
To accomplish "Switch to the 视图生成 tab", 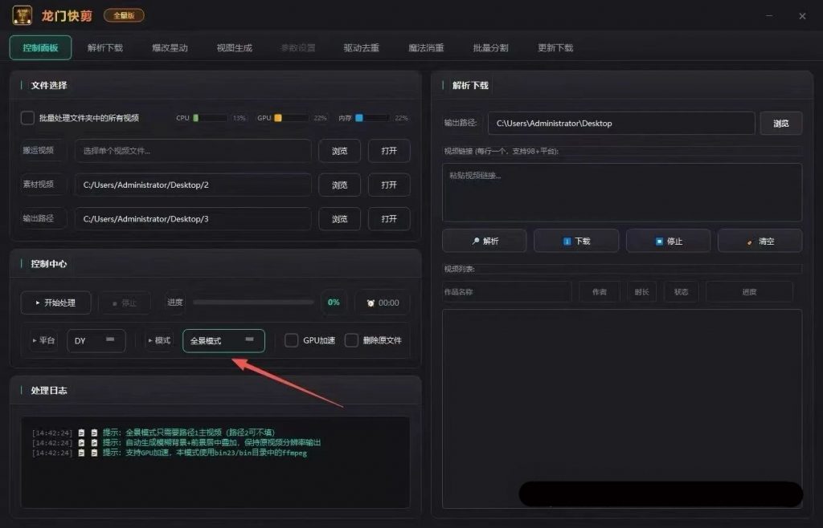I will pos(235,48).
